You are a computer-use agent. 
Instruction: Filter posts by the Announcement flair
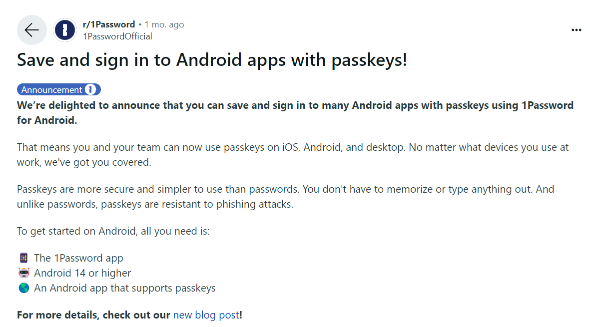pyautogui.click(x=52, y=90)
